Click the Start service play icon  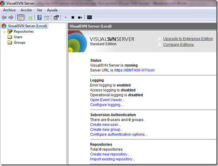(66, 17)
